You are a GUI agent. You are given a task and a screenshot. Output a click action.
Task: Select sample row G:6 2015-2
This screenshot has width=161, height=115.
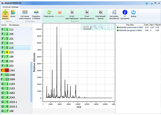tap(16, 106)
